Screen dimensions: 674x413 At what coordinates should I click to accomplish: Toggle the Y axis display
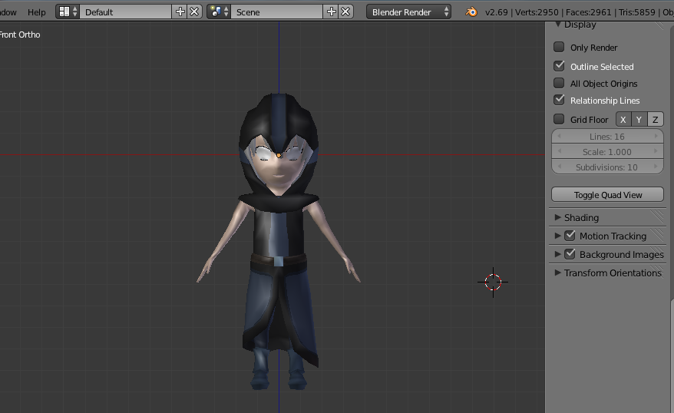coord(639,120)
